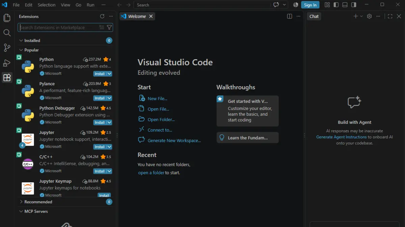Open Install dropdown arrow for Jupyter
Viewport: 405px width, 227px height.
[109, 147]
